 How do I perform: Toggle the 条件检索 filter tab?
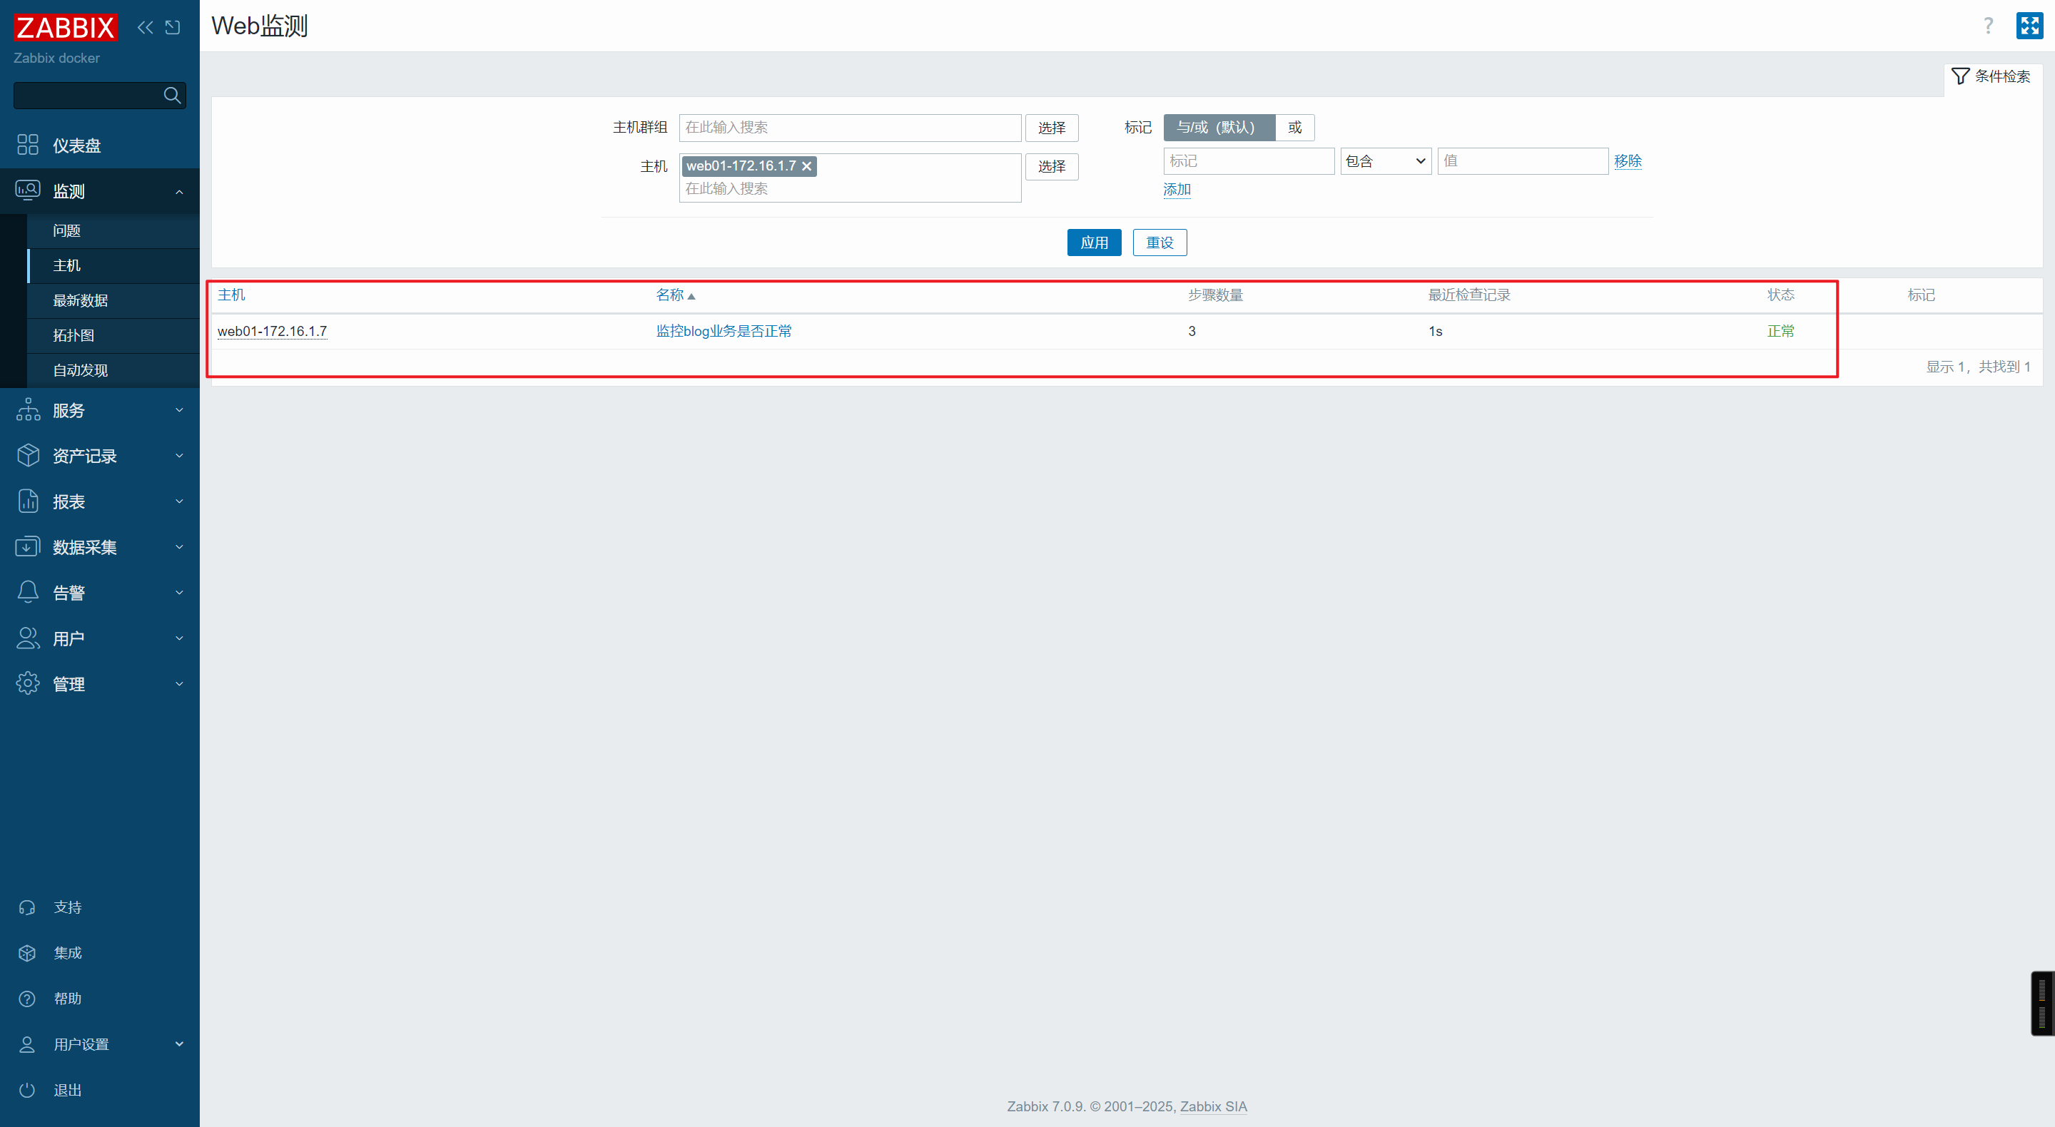(1992, 76)
